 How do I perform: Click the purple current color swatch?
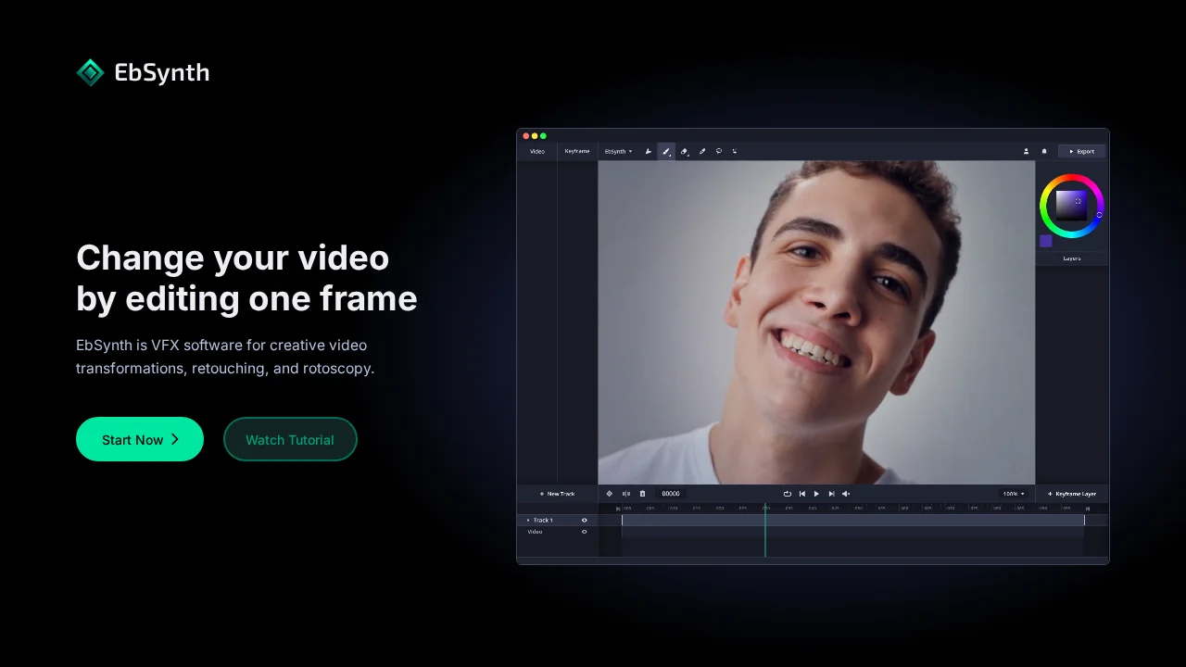tap(1046, 241)
